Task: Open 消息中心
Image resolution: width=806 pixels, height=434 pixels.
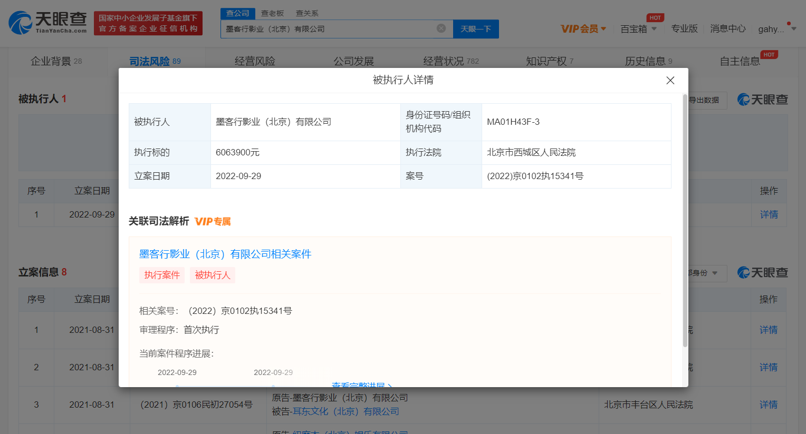Action: [x=728, y=28]
